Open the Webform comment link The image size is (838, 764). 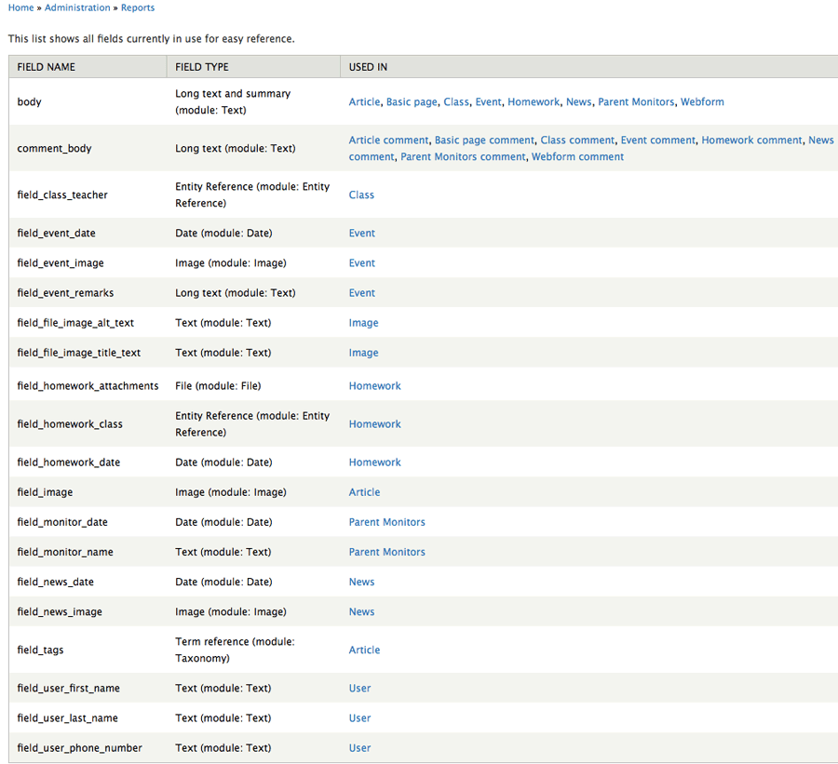point(577,156)
